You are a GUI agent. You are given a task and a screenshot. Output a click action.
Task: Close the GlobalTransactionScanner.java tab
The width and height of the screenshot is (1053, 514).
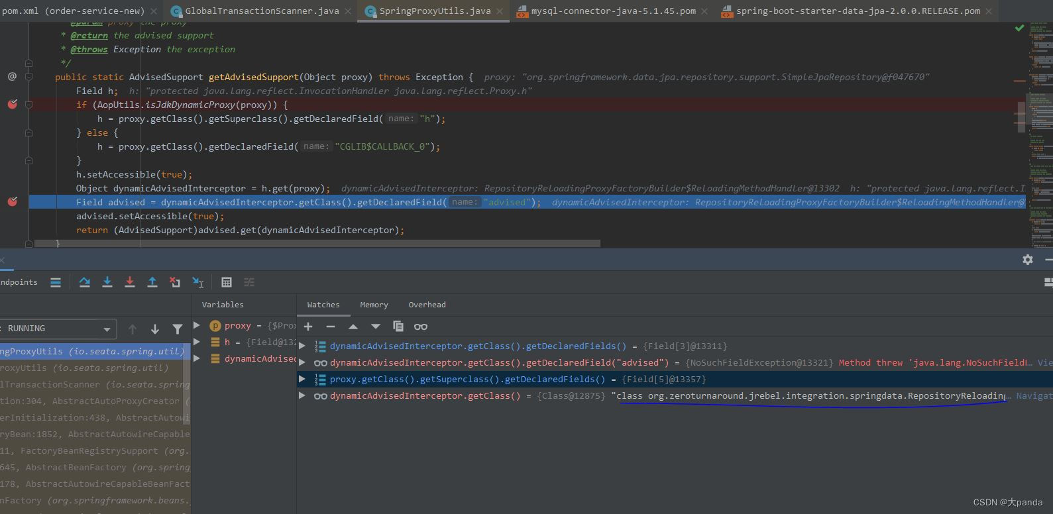point(349,11)
